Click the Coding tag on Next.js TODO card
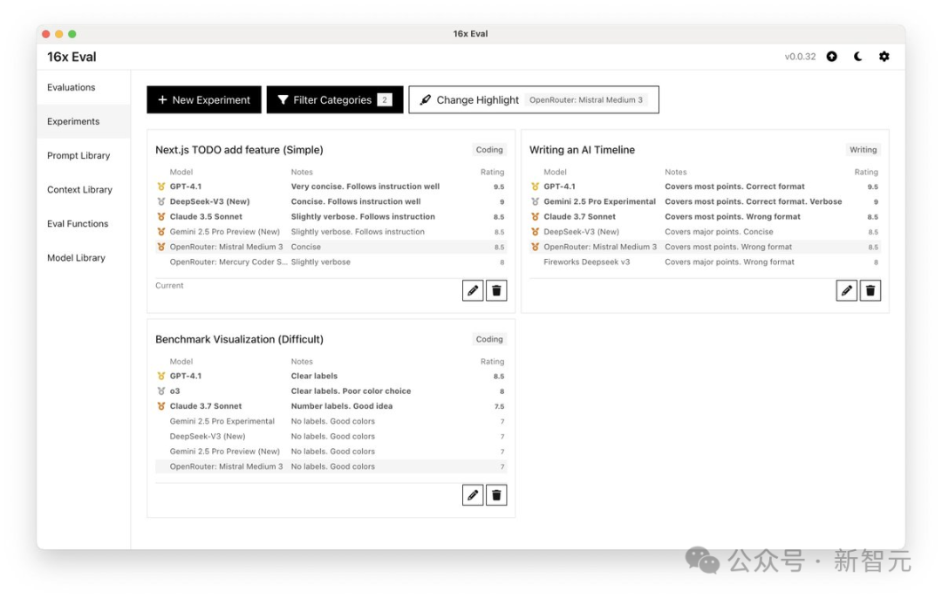Viewport: 942px width, 598px height. [x=489, y=150]
